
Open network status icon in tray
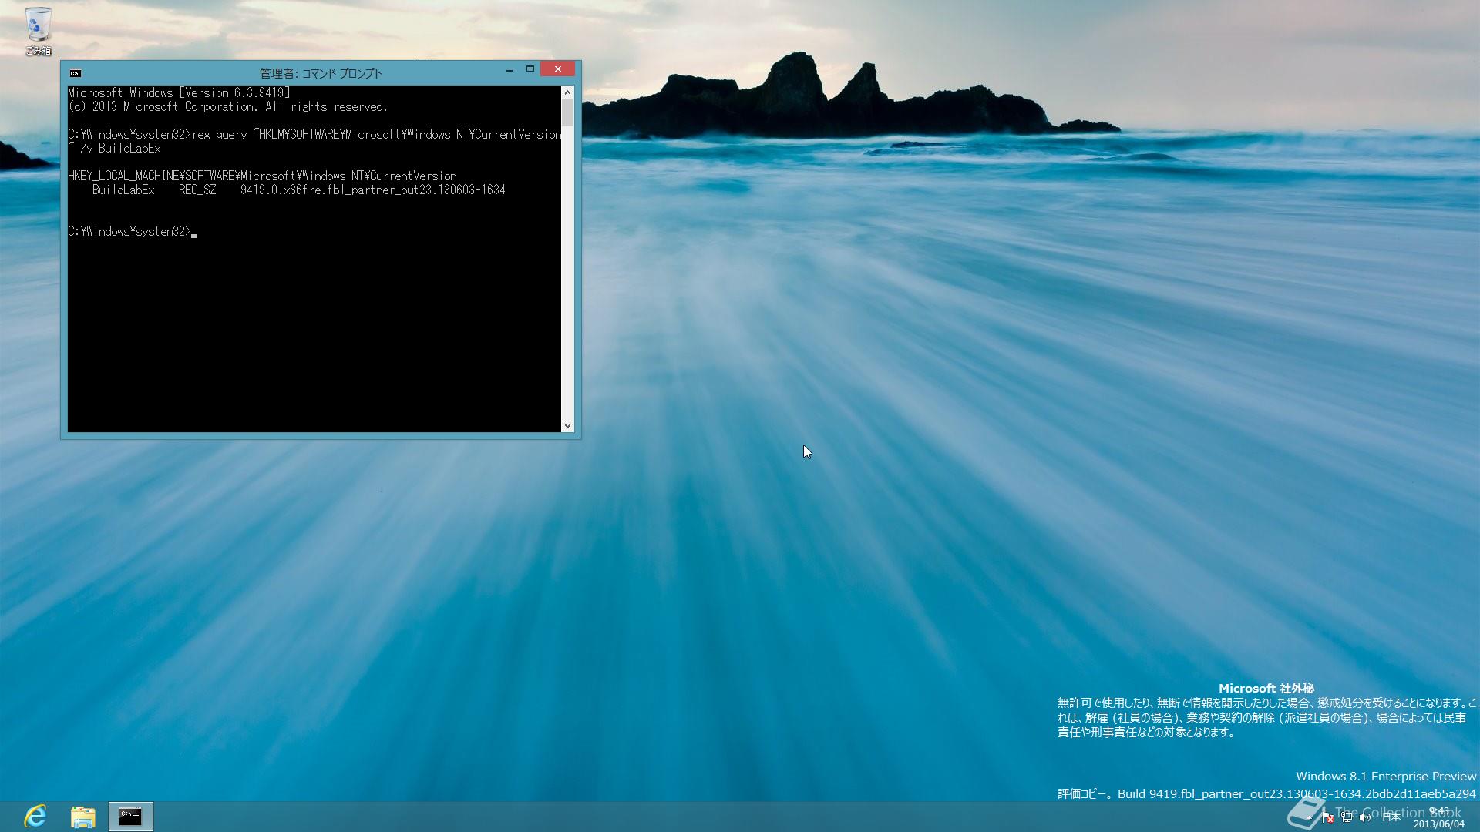(x=1347, y=817)
